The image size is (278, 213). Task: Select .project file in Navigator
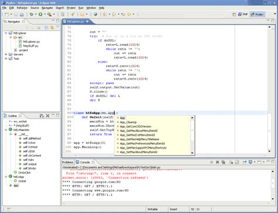coord(23,50)
